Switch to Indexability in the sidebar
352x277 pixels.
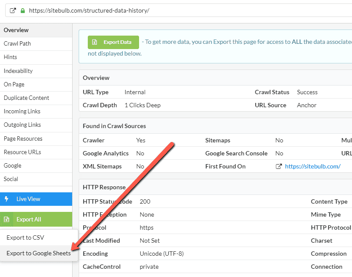click(36, 71)
